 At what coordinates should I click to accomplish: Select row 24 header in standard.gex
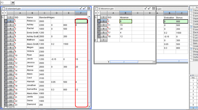10,104
